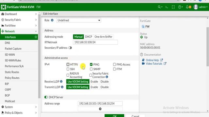Screen dimensions: 209x117
Task: Toggle fullscreen mode icon
Action: (173, 7)
